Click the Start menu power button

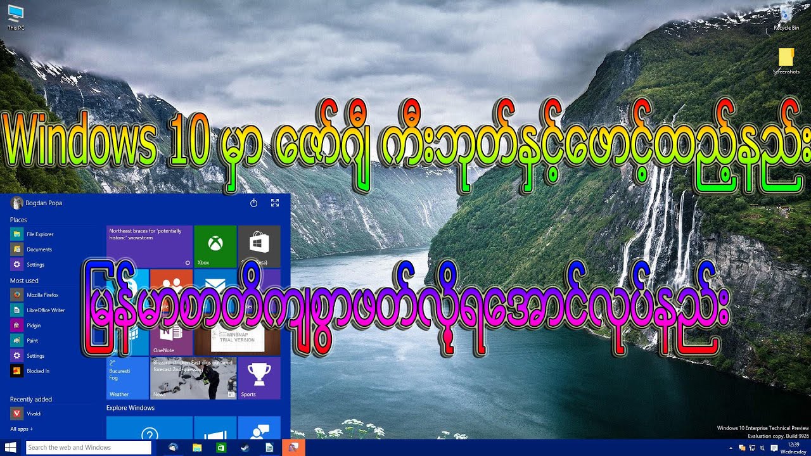(253, 203)
